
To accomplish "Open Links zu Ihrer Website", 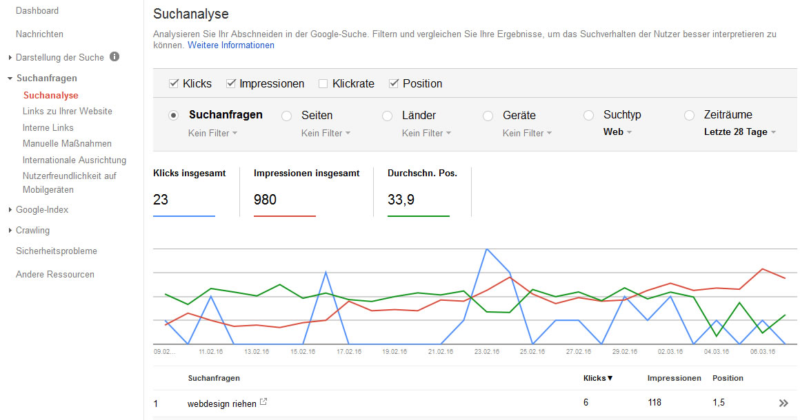I will [67, 111].
